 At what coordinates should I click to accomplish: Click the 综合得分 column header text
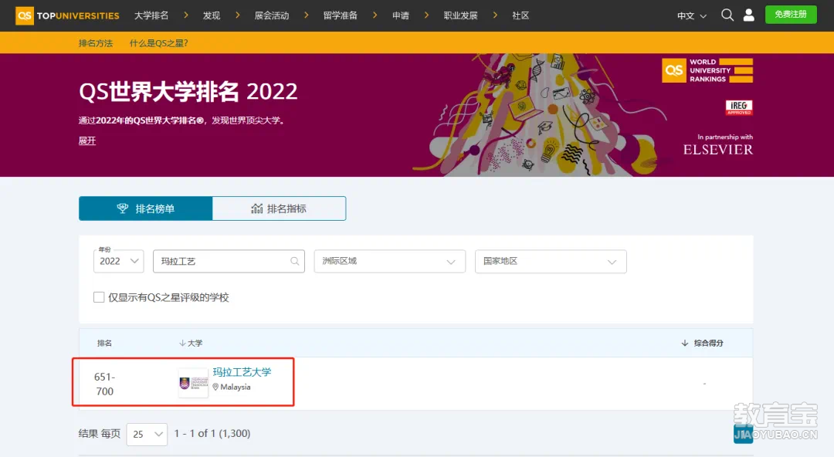click(708, 344)
